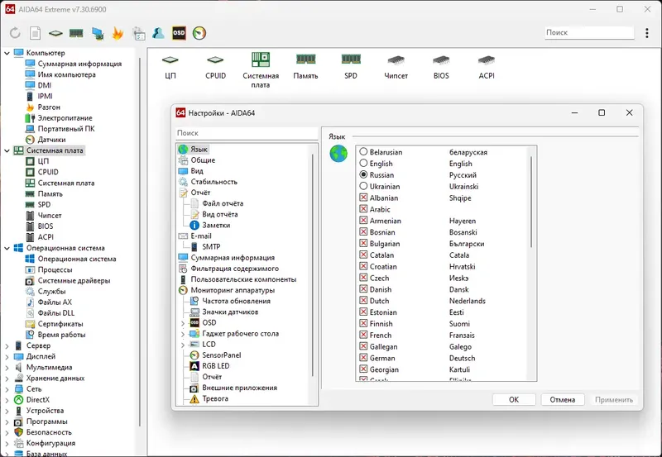Open the Системная плата motherboard icon in content pane
662x457 pixels.
click(261, 70)
